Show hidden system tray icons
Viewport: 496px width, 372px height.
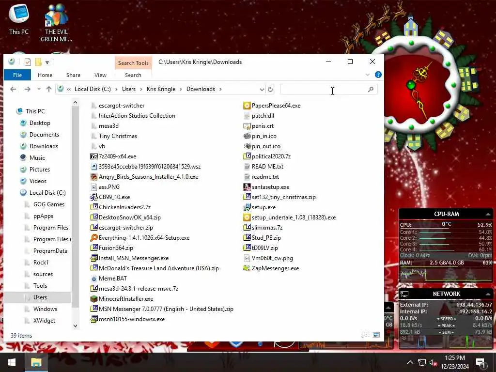410,362
